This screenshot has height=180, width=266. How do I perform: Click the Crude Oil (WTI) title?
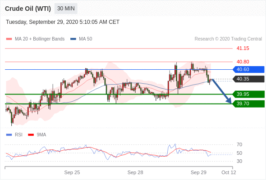[28, 9]
